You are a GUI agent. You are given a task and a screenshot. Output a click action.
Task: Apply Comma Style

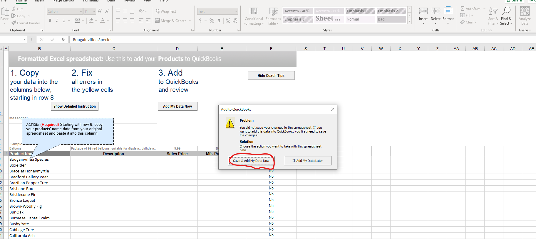coord(219,21)
